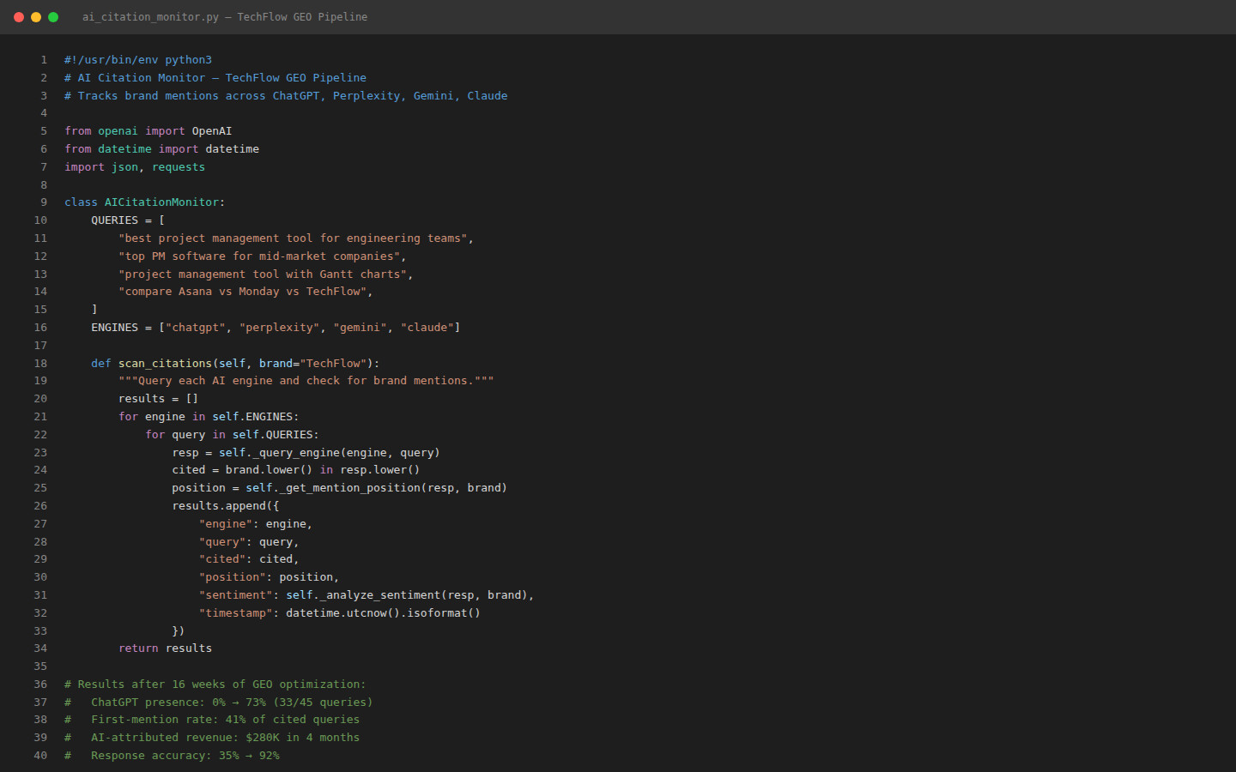Click line number 40 in the gutter
This screenshot has height=772, width=1236.
[x=40, y=756]
